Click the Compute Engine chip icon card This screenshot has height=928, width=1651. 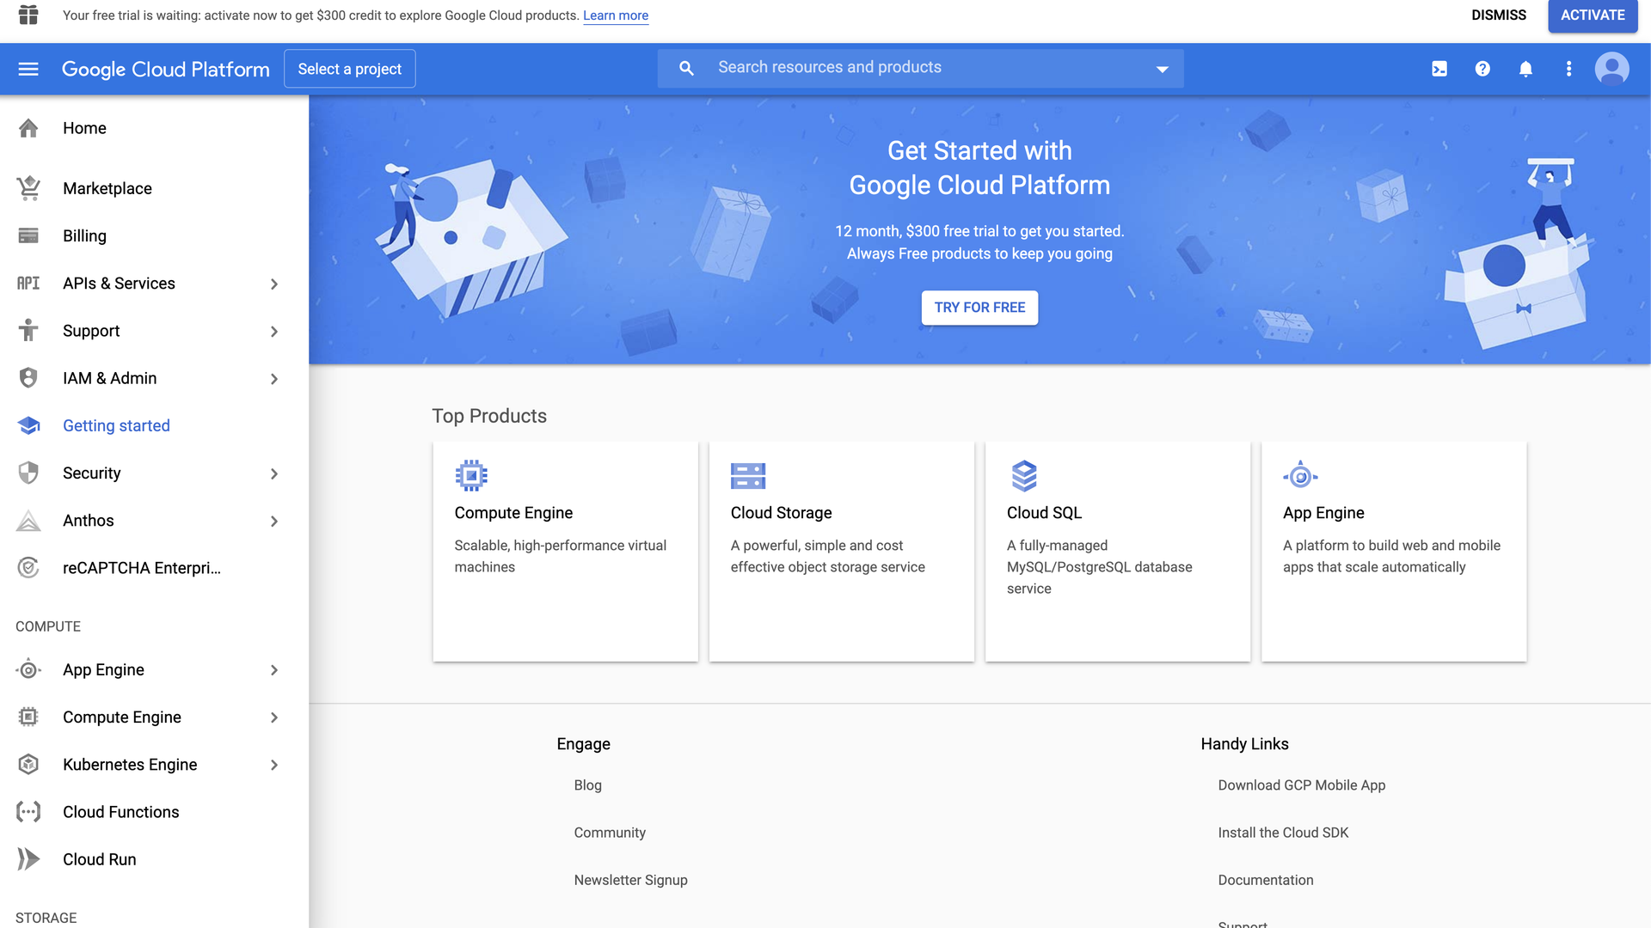[x=471, y=475]
